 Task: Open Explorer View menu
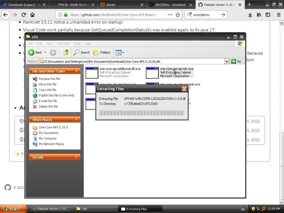click(x=49, y=44)
